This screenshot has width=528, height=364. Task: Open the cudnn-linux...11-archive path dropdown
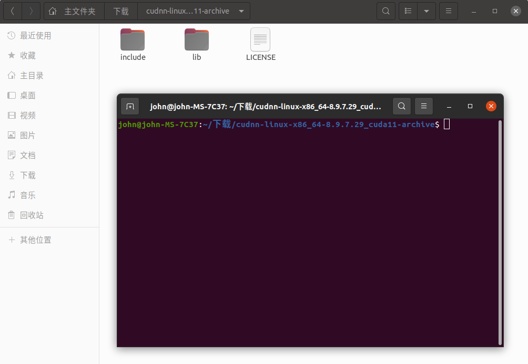(194, 11)
